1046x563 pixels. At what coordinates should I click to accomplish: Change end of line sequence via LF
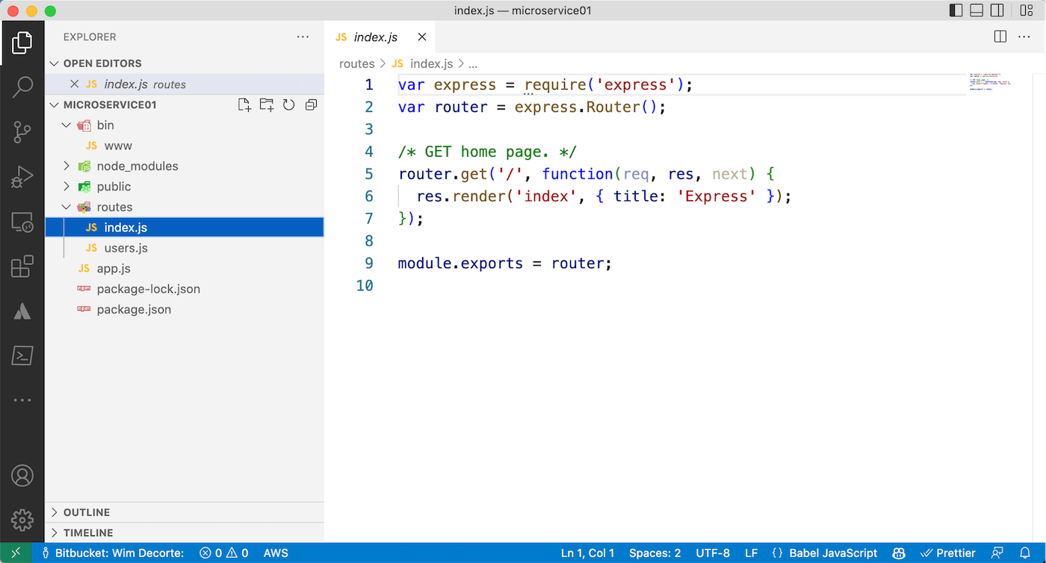pyautogui.click(x=751, y=553)
